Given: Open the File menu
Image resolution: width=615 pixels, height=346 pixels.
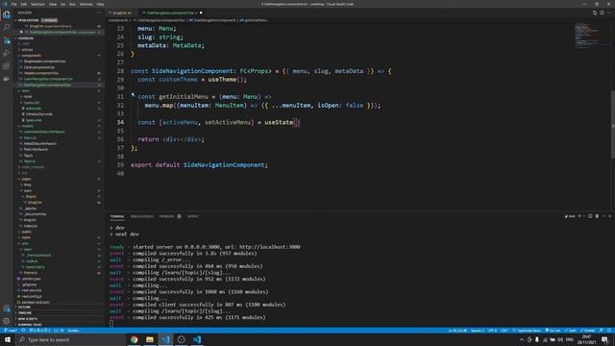Looking at the screenshot, I should coord(13,4).
